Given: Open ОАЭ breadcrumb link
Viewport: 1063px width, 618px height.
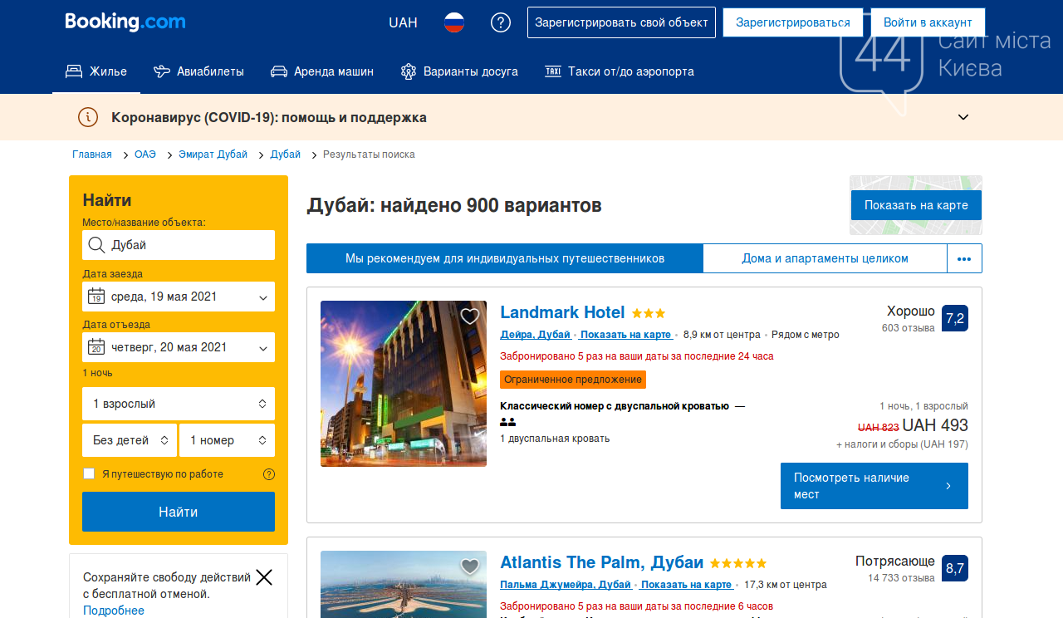Looking at the screenshot, I should pyautogui.click(x=145, y=154).
